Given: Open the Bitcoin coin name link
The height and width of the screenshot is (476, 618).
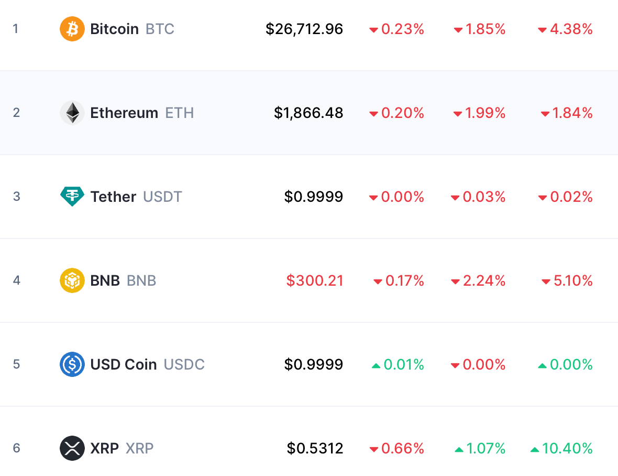Looking at the screenshot, I should tap(114, 29).
